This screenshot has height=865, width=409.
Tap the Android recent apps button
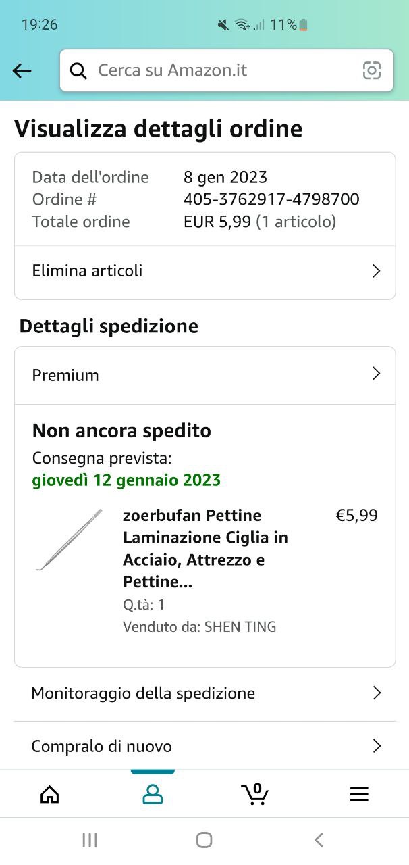point(90,840)
